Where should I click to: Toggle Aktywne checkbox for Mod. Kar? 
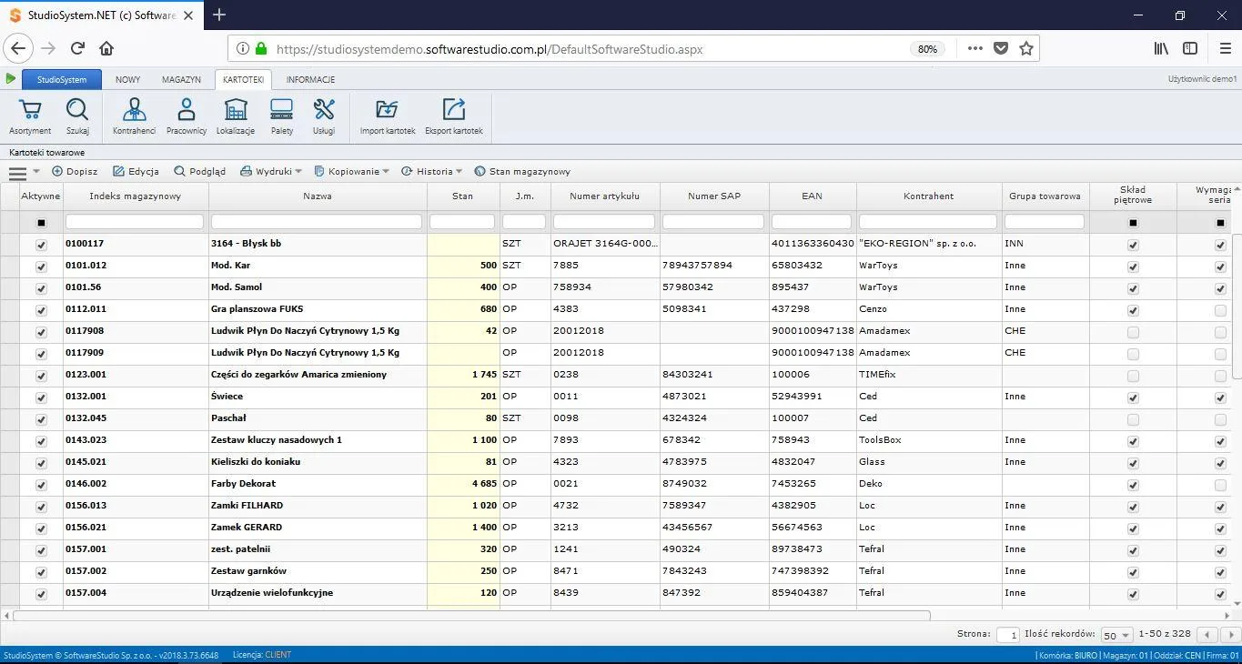tap(41, 267)
